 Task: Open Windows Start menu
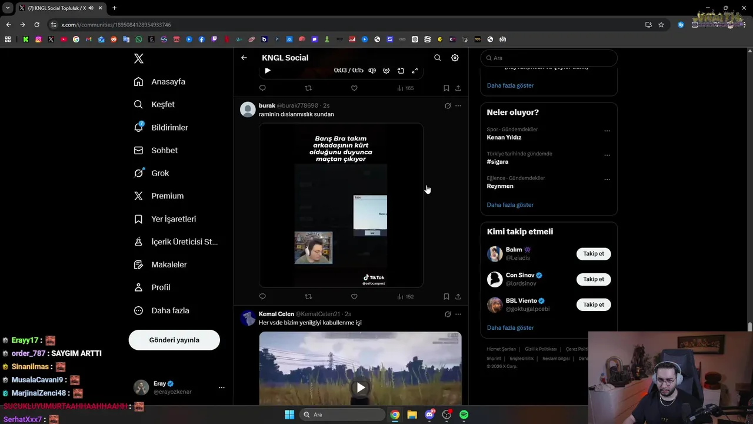pos(289,415)
